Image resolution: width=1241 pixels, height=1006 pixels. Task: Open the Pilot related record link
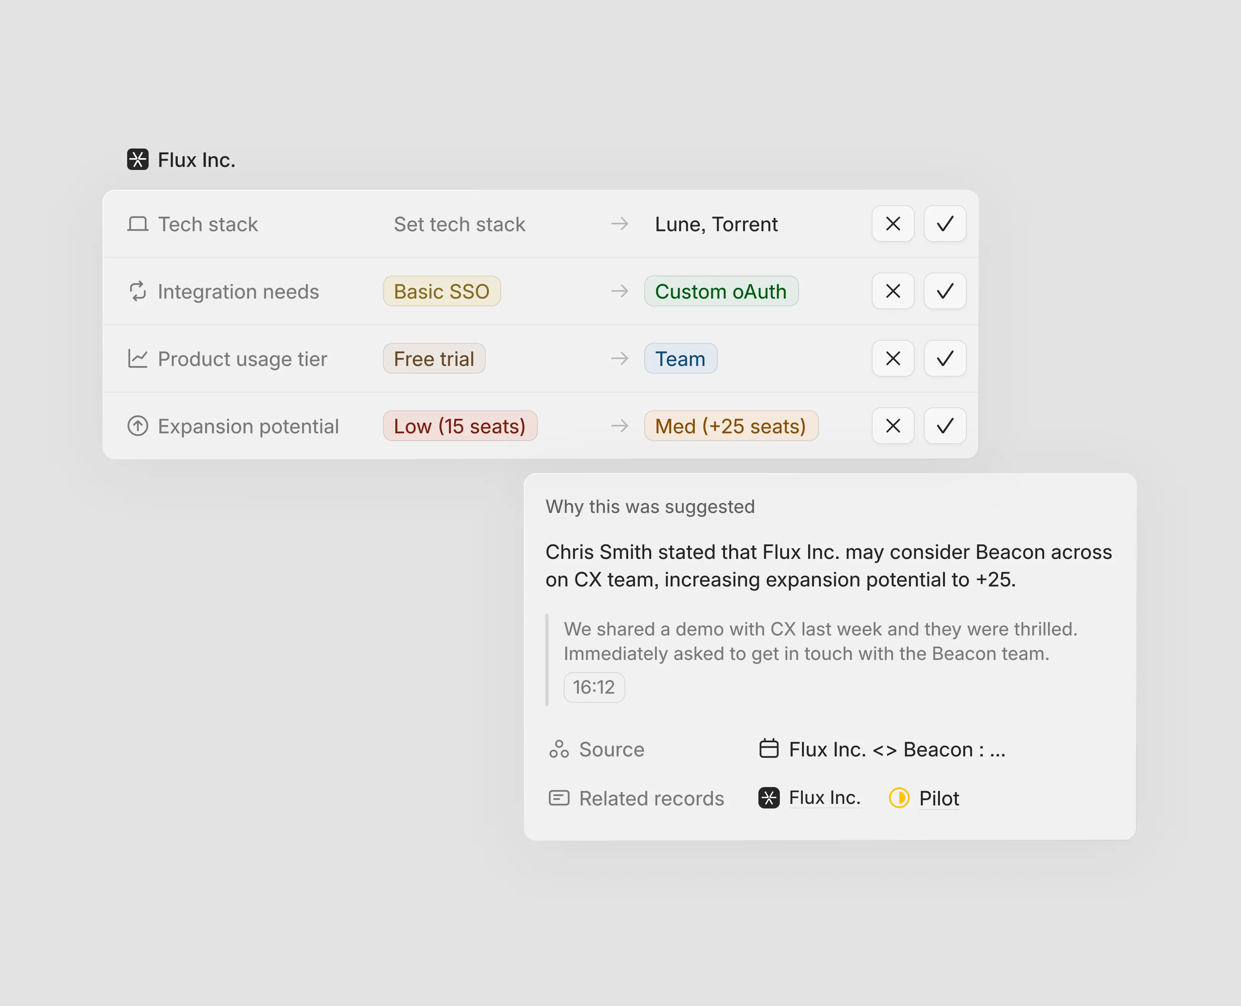tap(939, 799)
